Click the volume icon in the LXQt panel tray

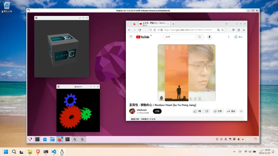coord(239,139)
